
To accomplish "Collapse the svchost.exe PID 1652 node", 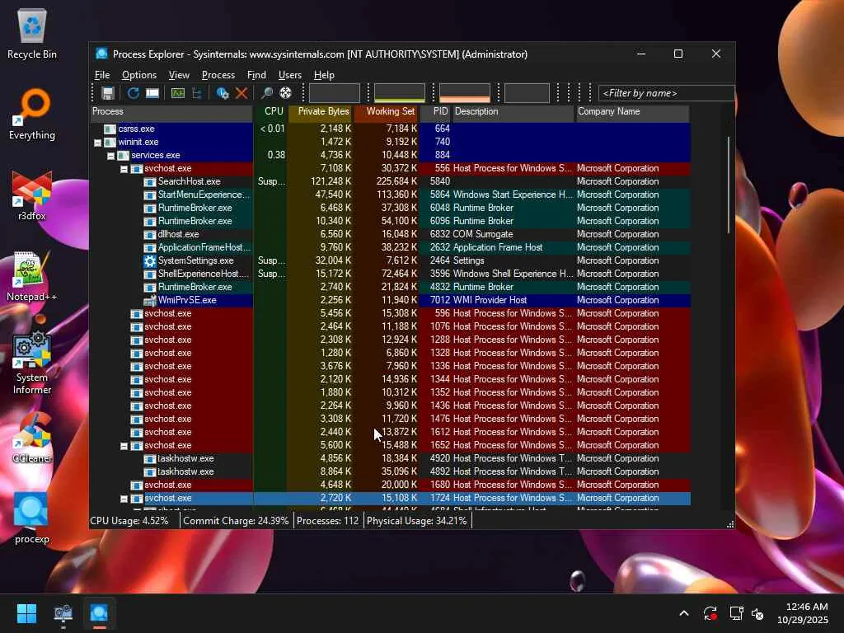I will [124, 446].
